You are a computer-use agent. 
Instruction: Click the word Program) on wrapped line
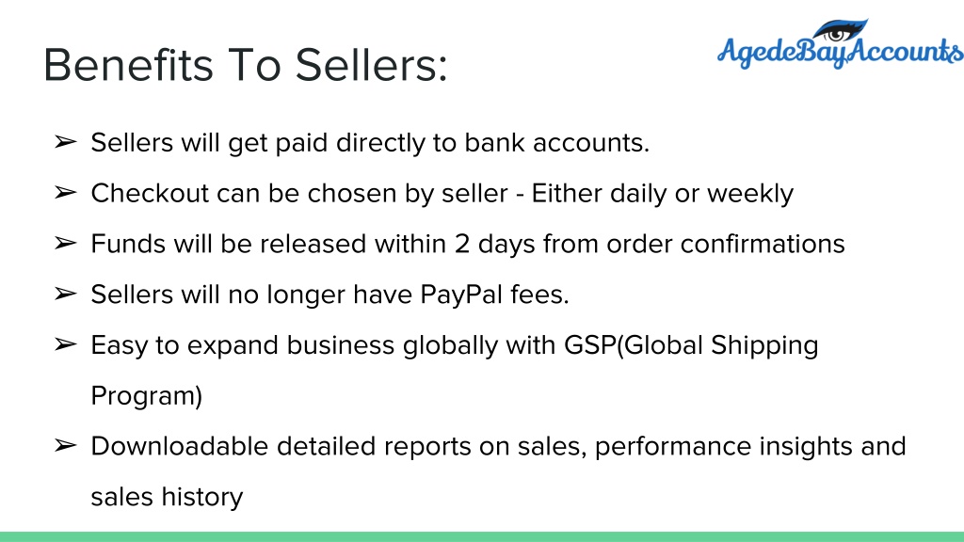point(146,396)
